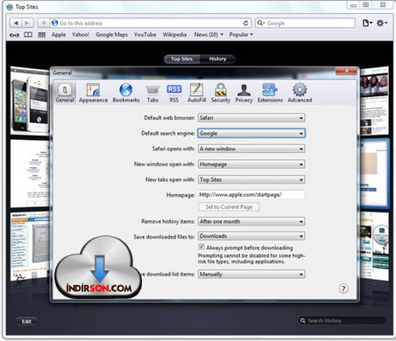Open the Apple bookmark
Image resolution: width=396 pixels, height=341 pixels.
(59, 35)
